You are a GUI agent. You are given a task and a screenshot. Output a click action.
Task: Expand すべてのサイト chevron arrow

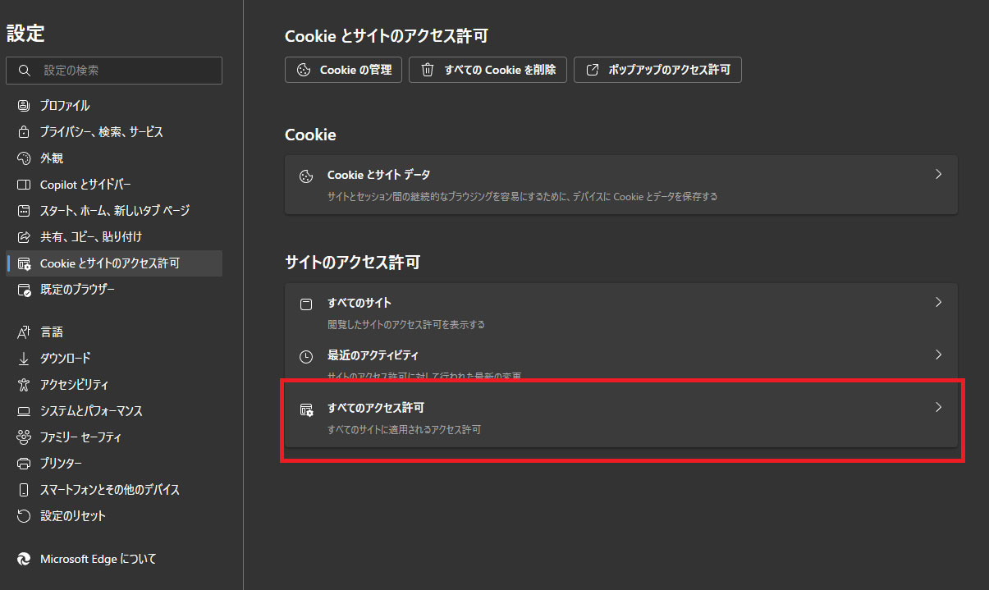939,303
